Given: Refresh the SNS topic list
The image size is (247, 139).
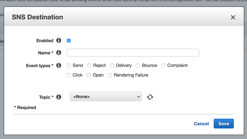Looking at the screenshot, I should tap(150, 97).
